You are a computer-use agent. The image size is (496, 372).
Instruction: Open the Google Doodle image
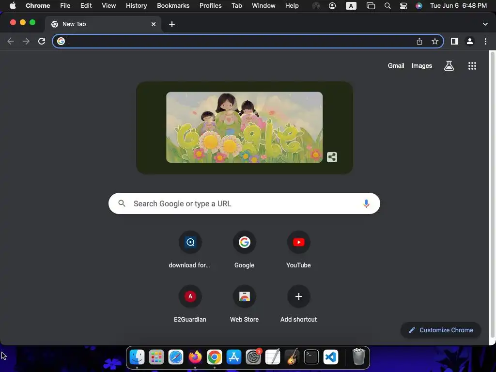[x=244, y=127]
